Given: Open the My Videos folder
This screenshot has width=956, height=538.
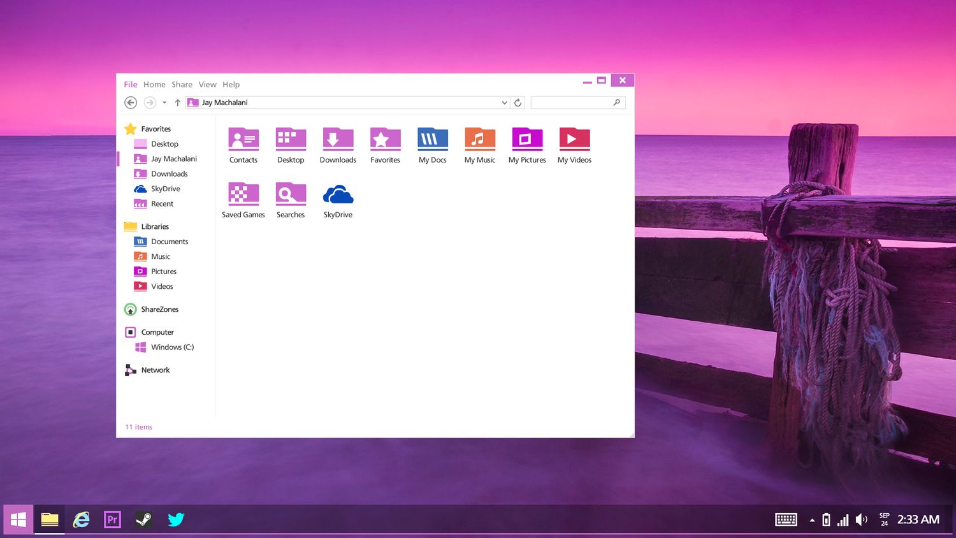Looking at the screenshot, I should pyautogui.click(x=574, y=139).
